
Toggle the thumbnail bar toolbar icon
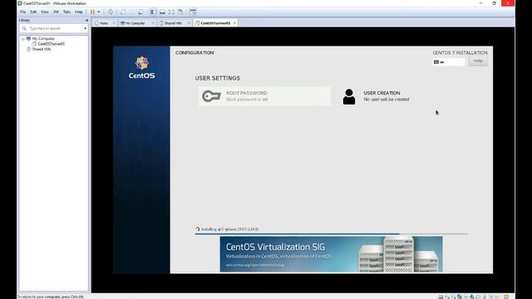(162, 12)
